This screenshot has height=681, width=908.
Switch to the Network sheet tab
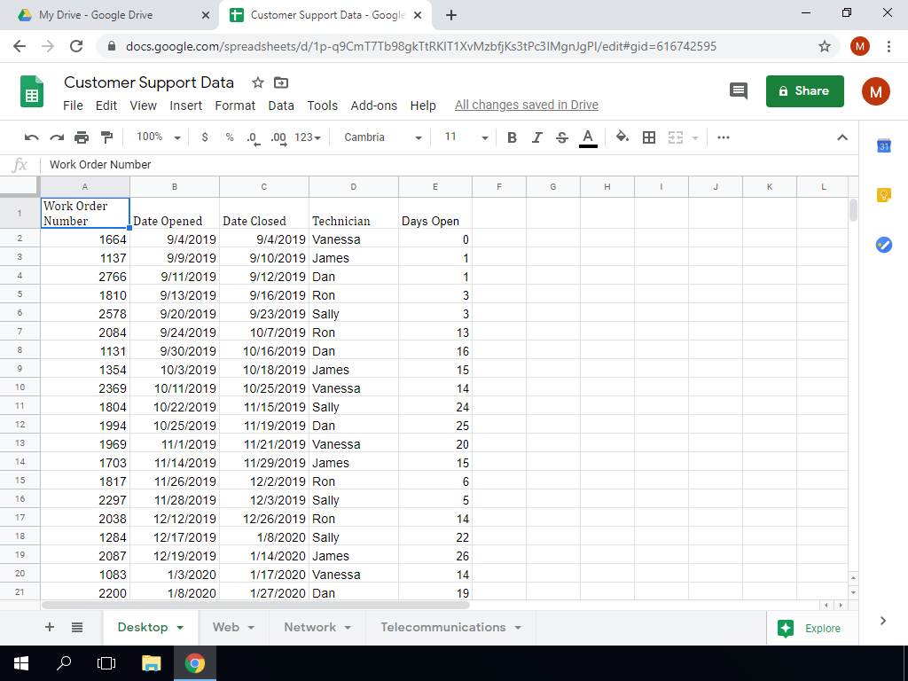pos(309,627)
